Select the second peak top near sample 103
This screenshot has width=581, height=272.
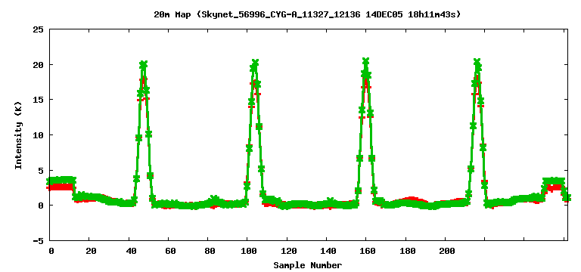(x=255, y=63)
